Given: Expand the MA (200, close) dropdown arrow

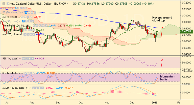Looking at the screenshot, I should [21, 35].
